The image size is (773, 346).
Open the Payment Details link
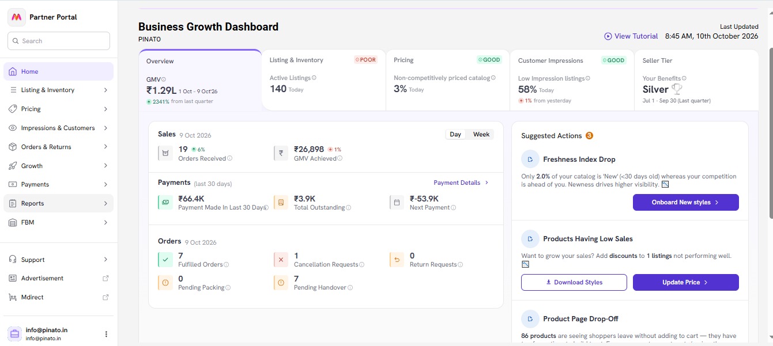click(461, 182)
